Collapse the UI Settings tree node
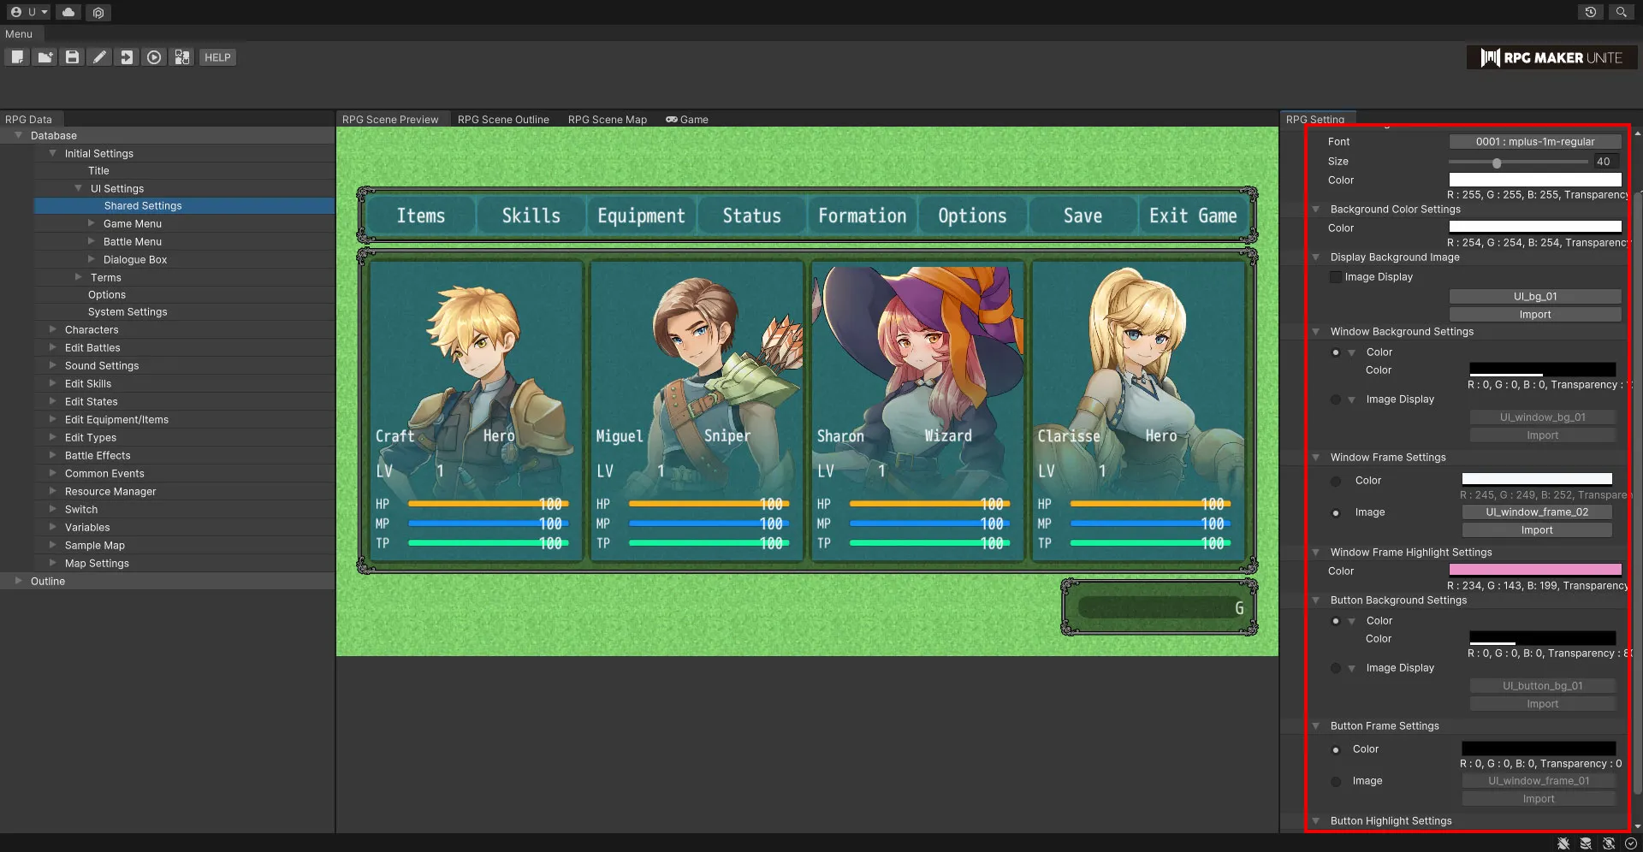Viewport: 1643px width, 852px height. point(79,188)
